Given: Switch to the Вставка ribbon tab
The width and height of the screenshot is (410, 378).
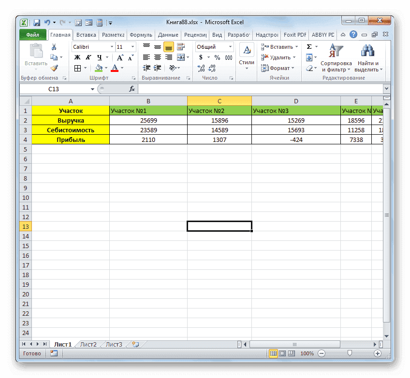Looking at the screenshot, I should (86, 34).
